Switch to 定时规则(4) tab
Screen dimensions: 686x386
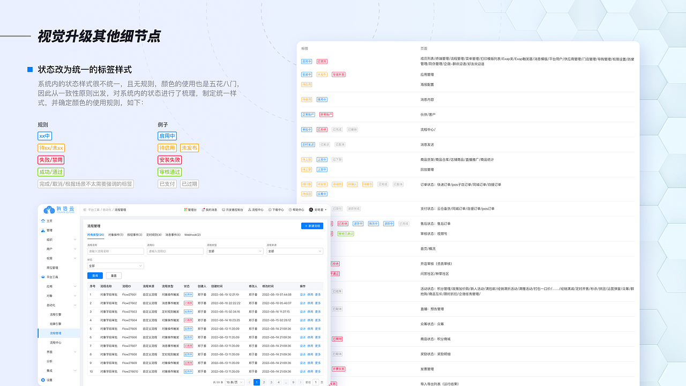click(154, 234)
